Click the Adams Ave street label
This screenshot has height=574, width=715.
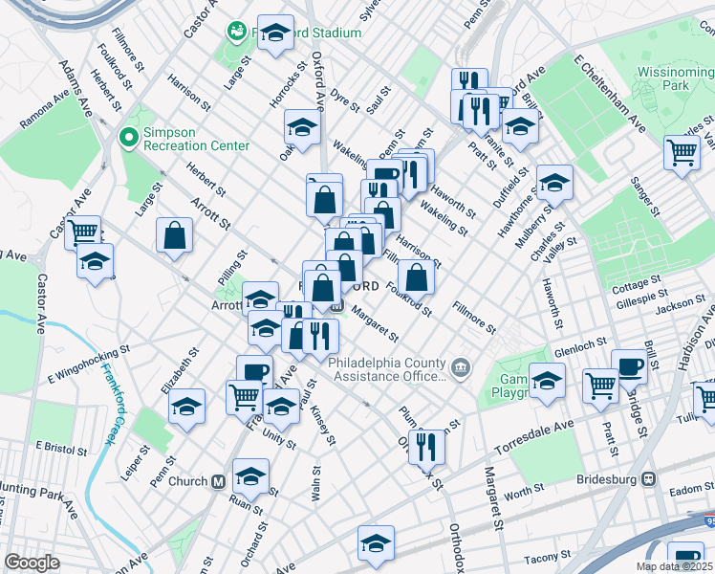(x=76, y=88)
